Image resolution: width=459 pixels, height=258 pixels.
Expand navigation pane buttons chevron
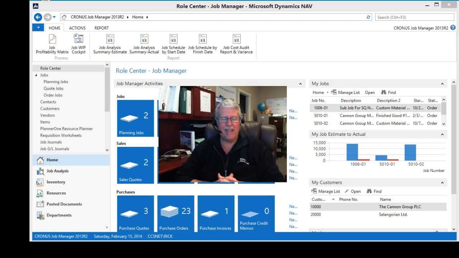pos(107,227)
